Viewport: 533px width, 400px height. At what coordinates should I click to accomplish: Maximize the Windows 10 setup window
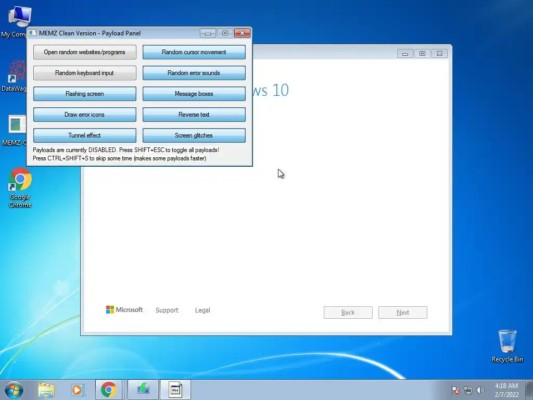tap(422, 54)
